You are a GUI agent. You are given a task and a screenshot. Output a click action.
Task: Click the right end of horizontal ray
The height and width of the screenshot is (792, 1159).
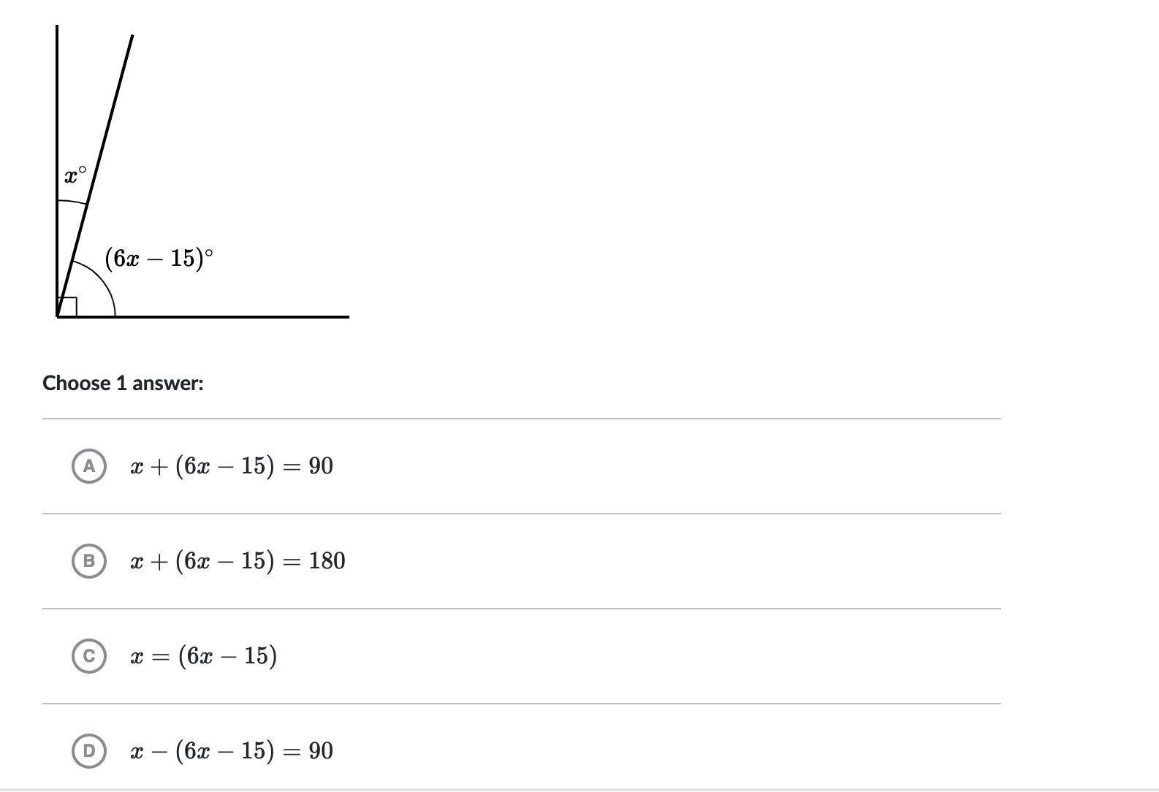point(346,316)
